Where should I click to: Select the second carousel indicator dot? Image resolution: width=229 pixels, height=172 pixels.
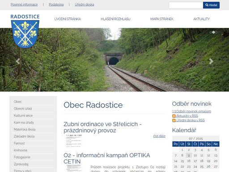click(x=213, y=32)
